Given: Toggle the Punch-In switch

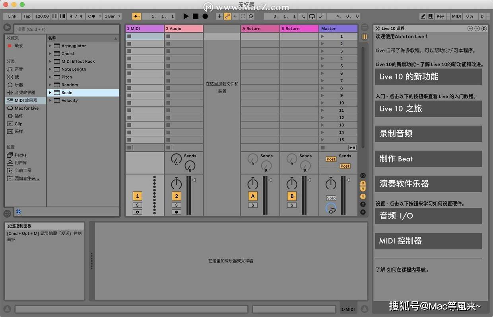Looking at the screenshot, I should [303, 16].
